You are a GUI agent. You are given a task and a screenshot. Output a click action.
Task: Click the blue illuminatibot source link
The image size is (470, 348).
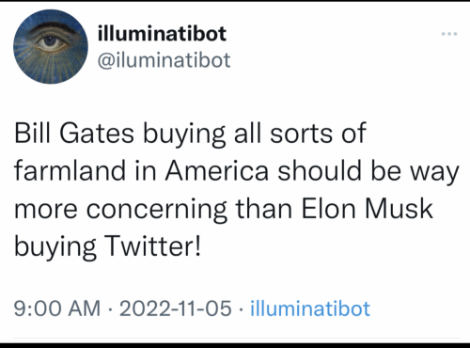click(310, 308)
